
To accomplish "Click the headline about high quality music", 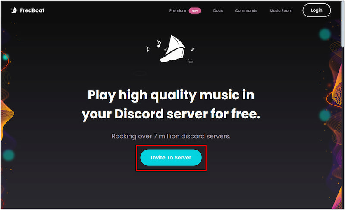I will tap(171, 105).
